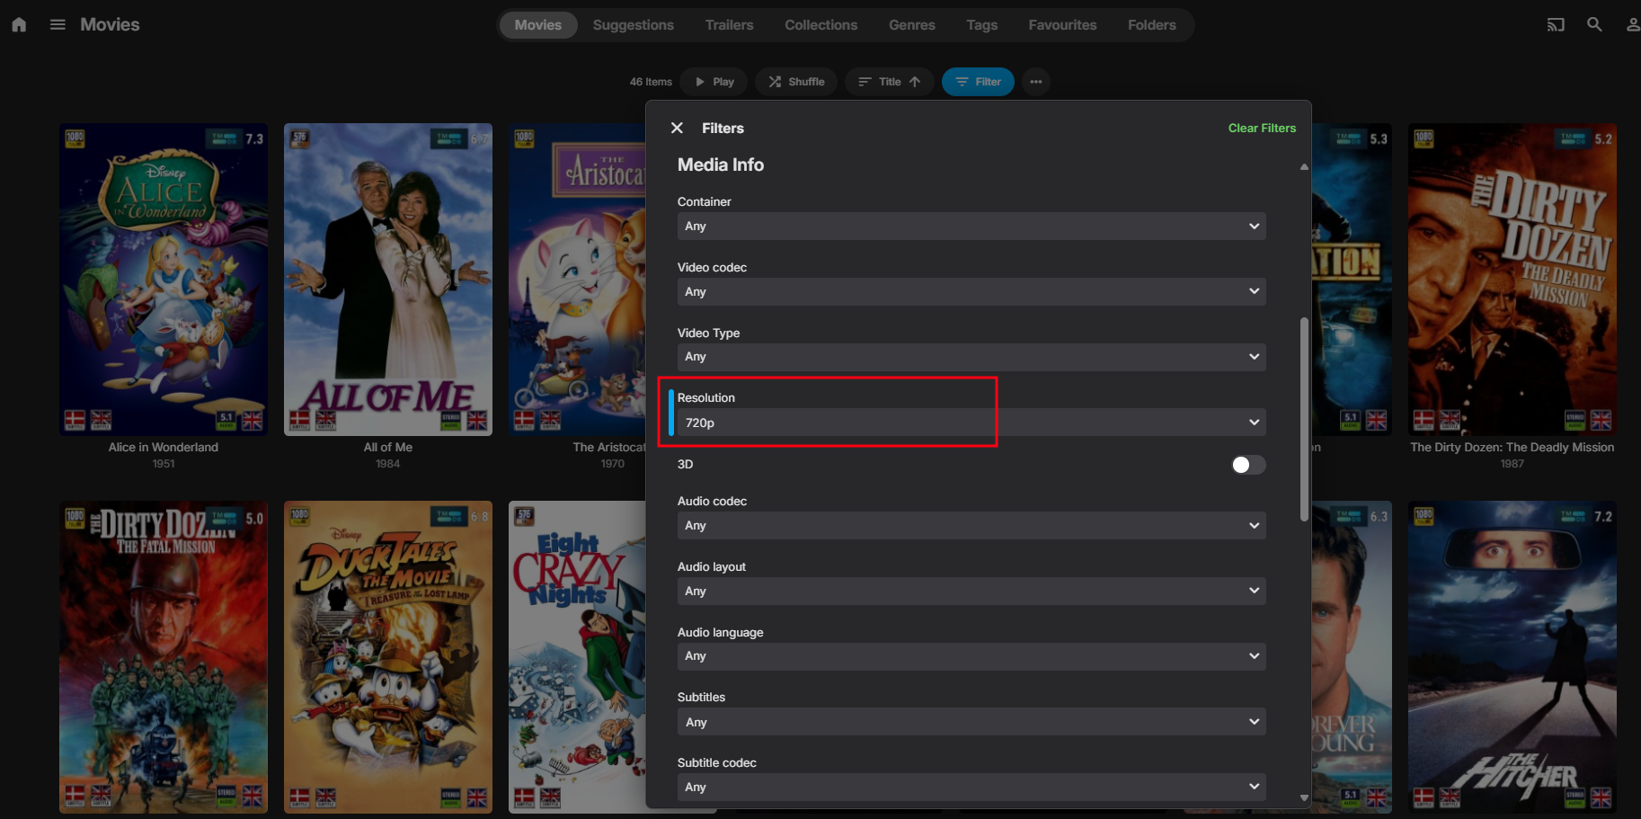
Task: Open the Audio layout dropdown
Action: pyautogui.click(x=971, y=592)
